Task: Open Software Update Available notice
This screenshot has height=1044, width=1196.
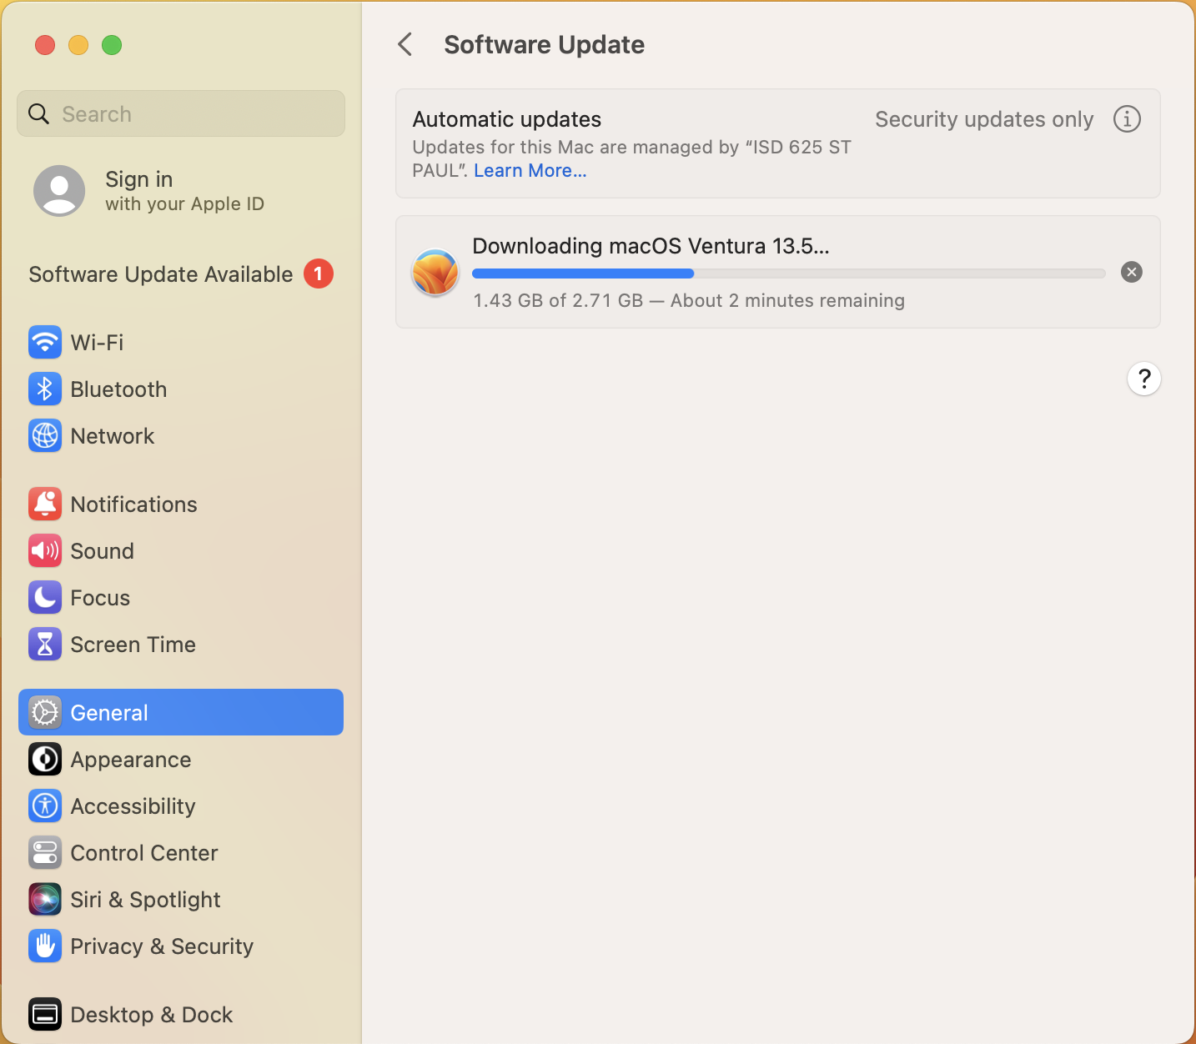Action: [x=181, y=274]
